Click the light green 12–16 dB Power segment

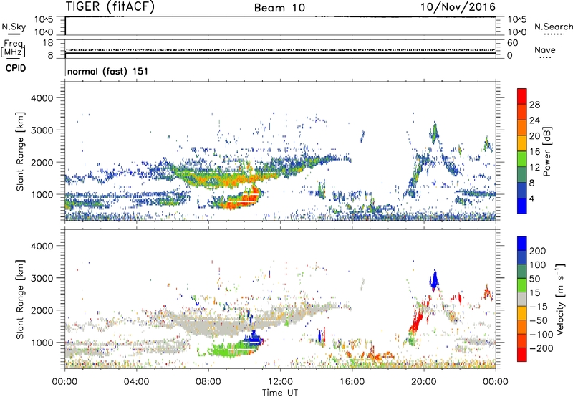(522, 159)
